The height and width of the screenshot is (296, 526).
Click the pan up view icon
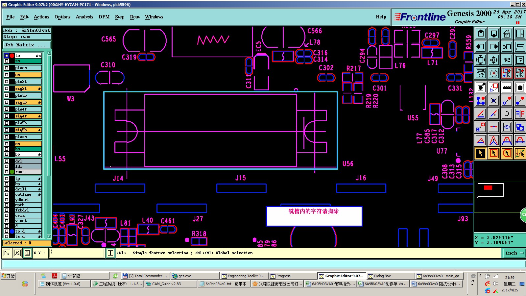[x=481, y=34]
